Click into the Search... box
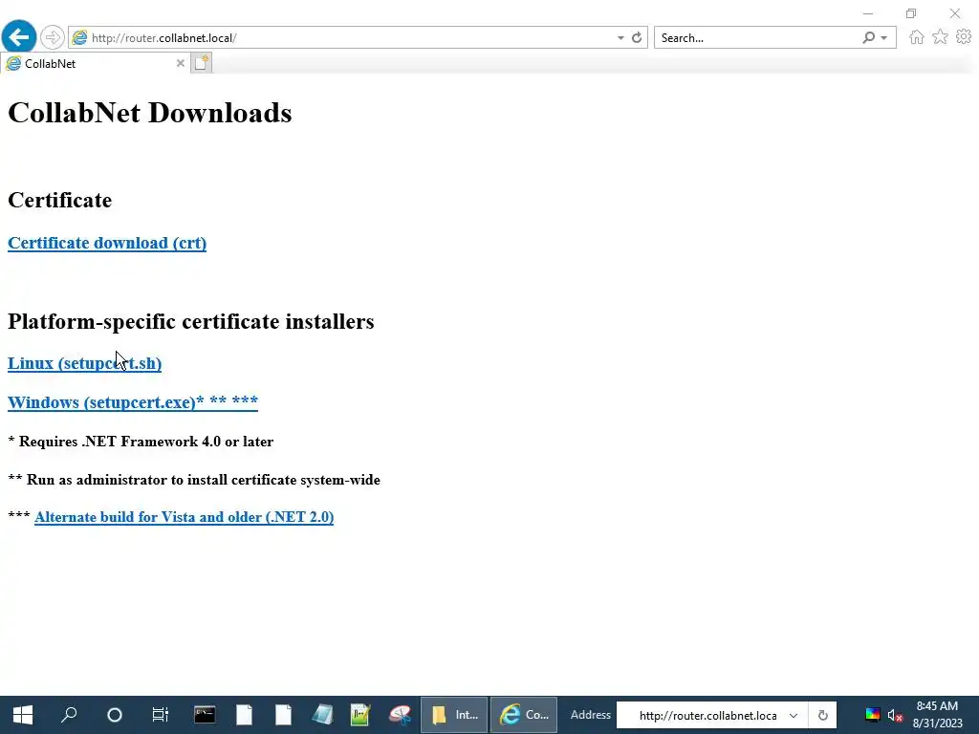979x734 pixels. pyautogui.click(x=758, y=38)
